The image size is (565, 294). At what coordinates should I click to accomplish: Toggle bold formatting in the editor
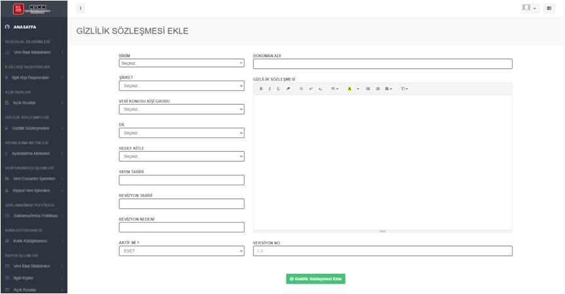pos(261,88)
